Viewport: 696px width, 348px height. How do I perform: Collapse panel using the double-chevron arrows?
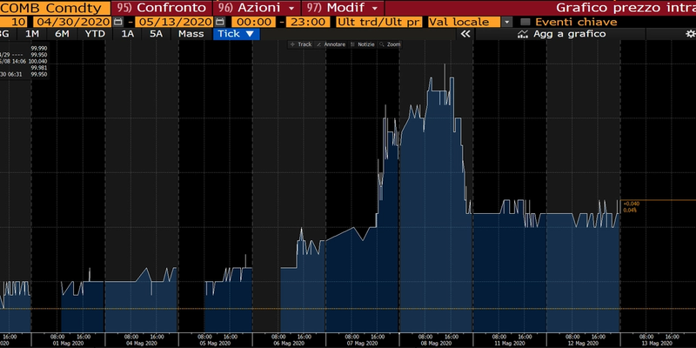[465, 34]
